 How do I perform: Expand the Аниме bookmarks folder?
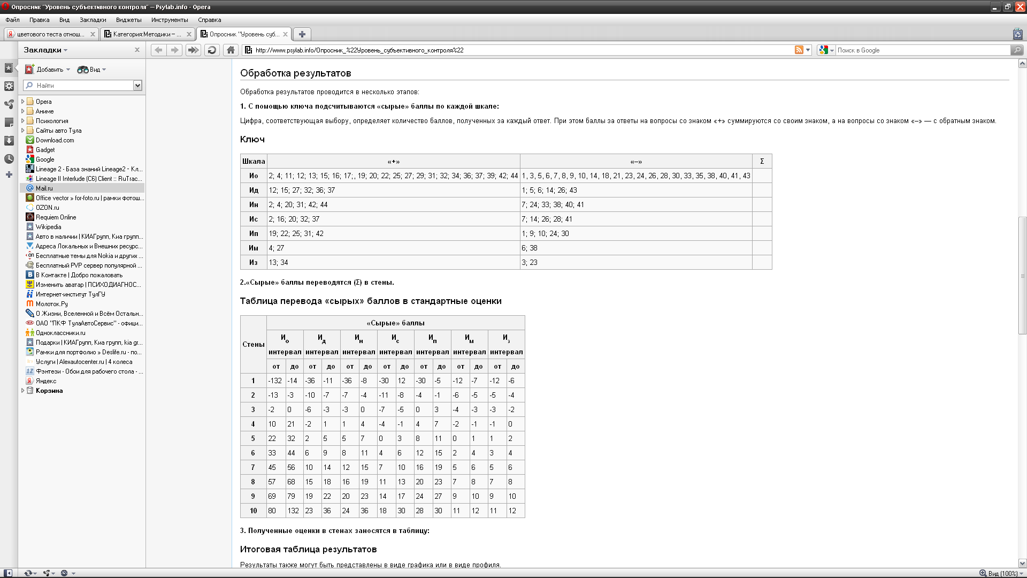pos(22,111)
